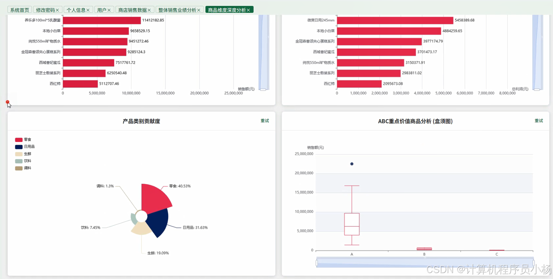Close the 商品维度深度分析 tab
The height and width of the screenshot is (279, 553).
click(x=248, y=10)
